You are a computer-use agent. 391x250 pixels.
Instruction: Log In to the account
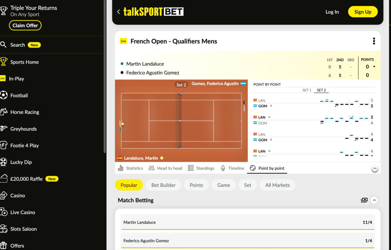332,12
